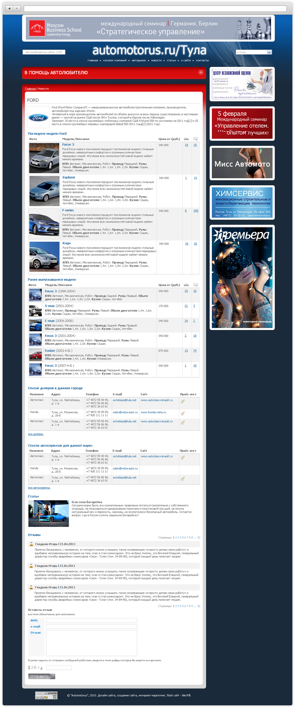Expand the 'В помощь автолюбителю' plus icon
Image resolution: width=295 pixels, height=708 pixels.
click(201, 72)
